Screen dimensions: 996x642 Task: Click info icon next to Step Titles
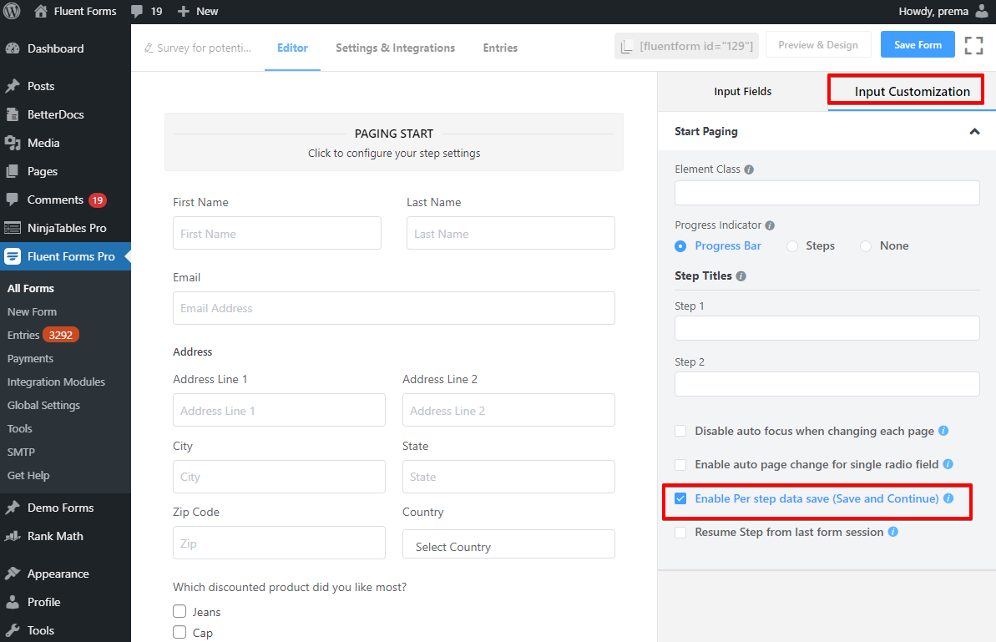[x=741, y=276]
